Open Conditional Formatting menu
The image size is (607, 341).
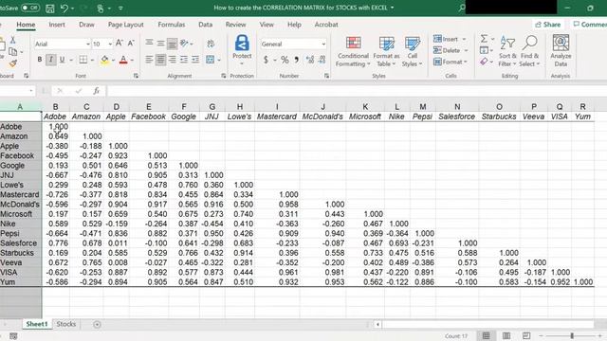coord(353,51)
